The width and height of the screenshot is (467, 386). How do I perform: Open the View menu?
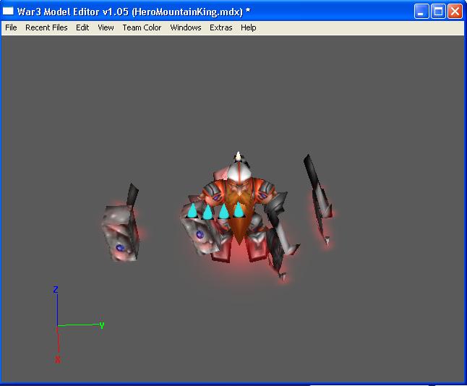106,27
